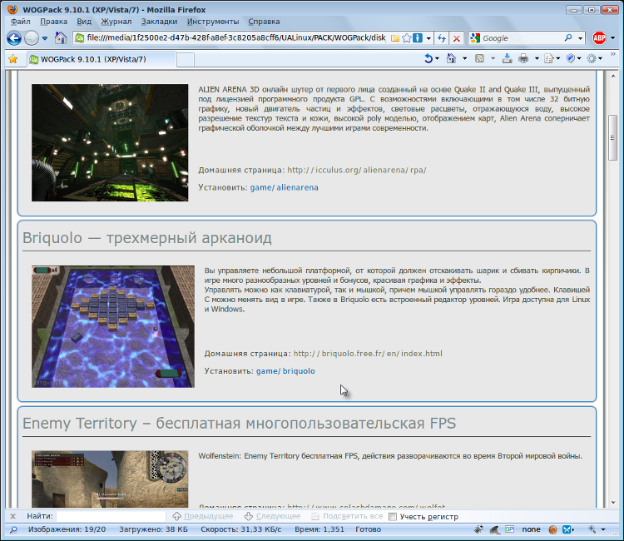This screenshot has height=541, width=624.
Task: Open dropdown next to the undo arrow icon
Action: [x=438, y=58]
